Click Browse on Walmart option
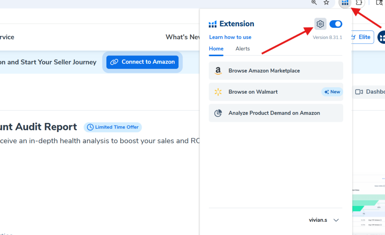The width and height of the screenshot is (385, 235). 253,92
